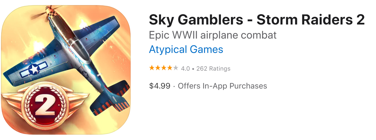Click the white star insignia on wing
The height and width of the screenshot is (140, 376).
(x=34, y=69)
